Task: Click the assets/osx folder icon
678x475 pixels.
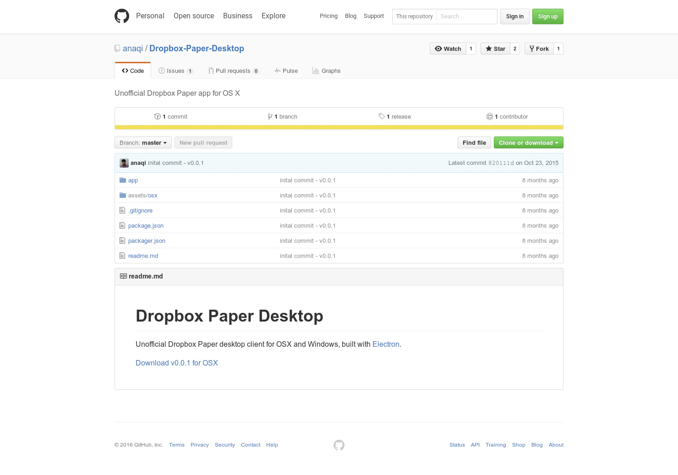Action: (123, 195)
